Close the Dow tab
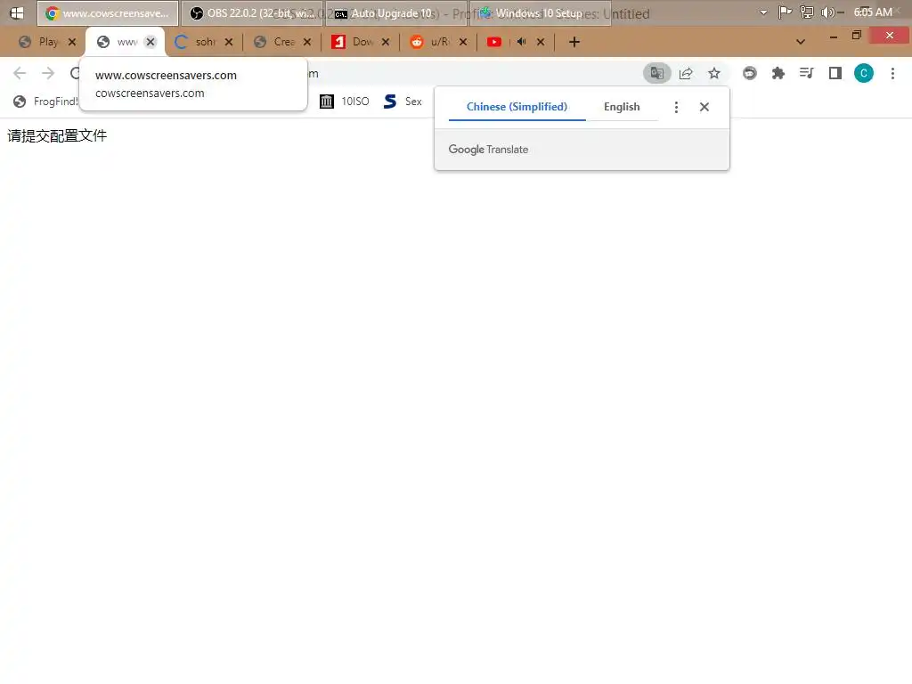 coord(386,42)
